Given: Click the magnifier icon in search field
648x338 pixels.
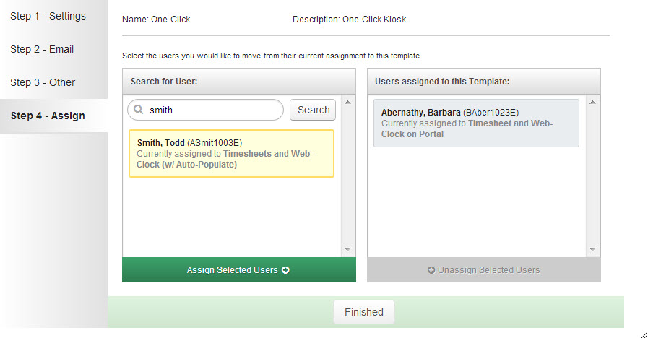Looking at the screenshot, I should (x=139, y=110).
